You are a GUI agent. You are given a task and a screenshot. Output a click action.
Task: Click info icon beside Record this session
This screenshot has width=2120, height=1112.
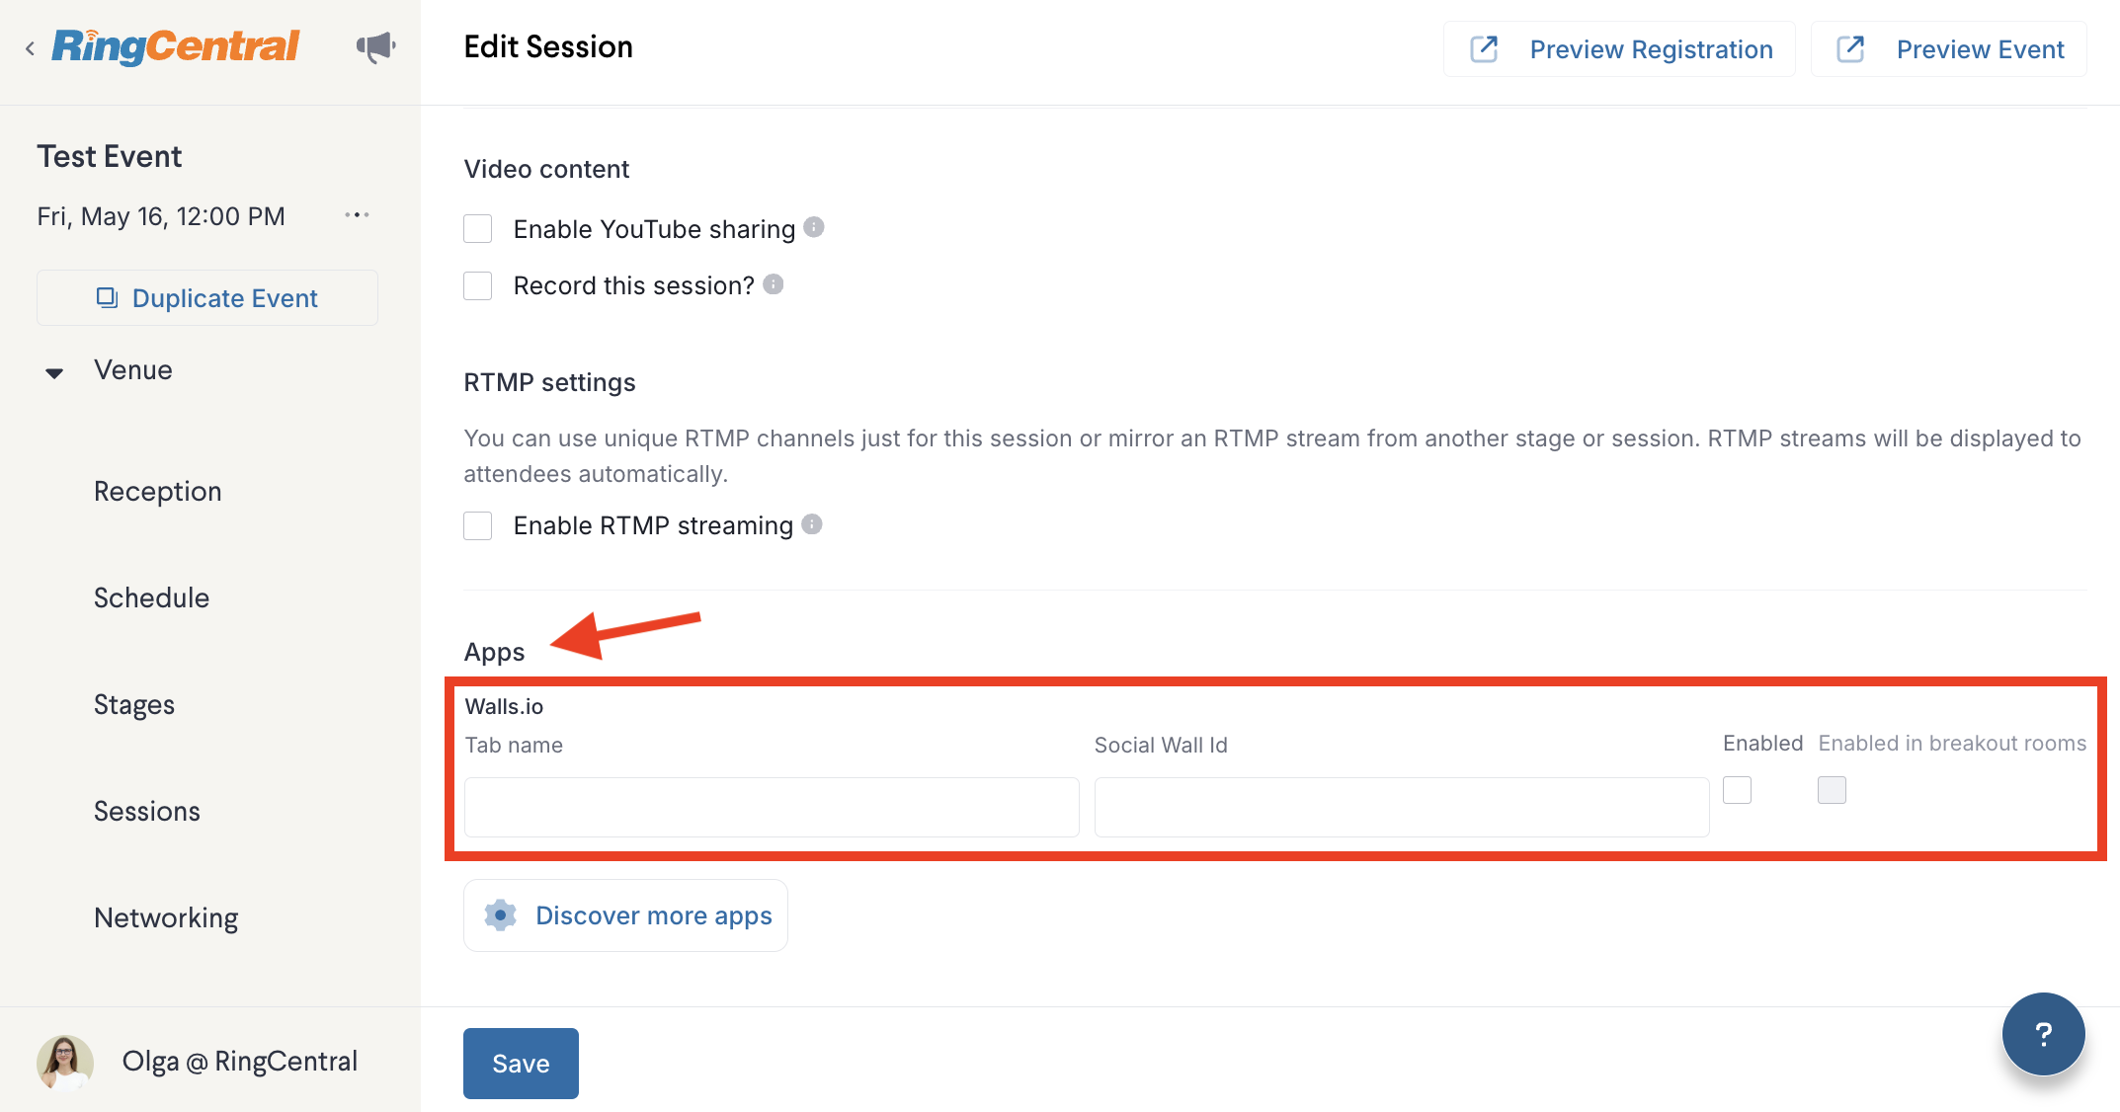click(774, 284)
